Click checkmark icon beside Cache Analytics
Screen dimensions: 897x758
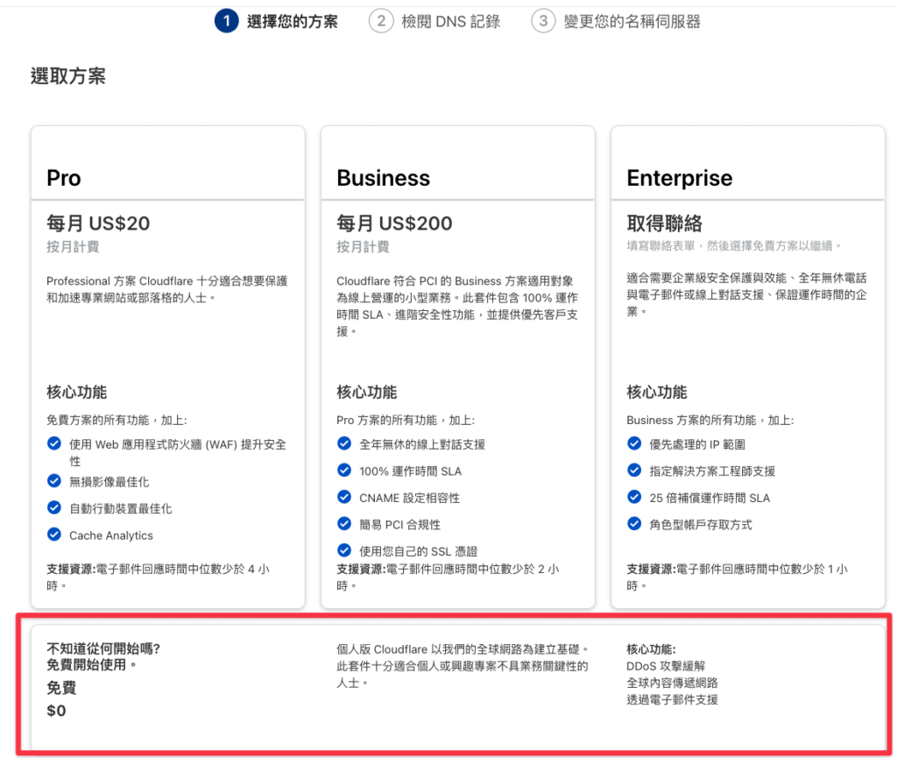(54, 535)
